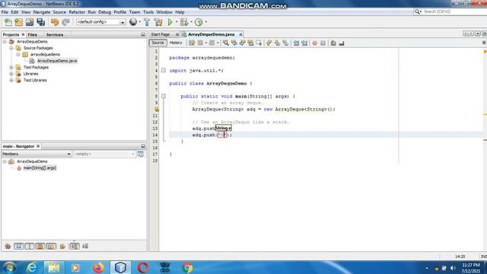Click the Previous Bookmark editor icon

click(x=269, y=43)
